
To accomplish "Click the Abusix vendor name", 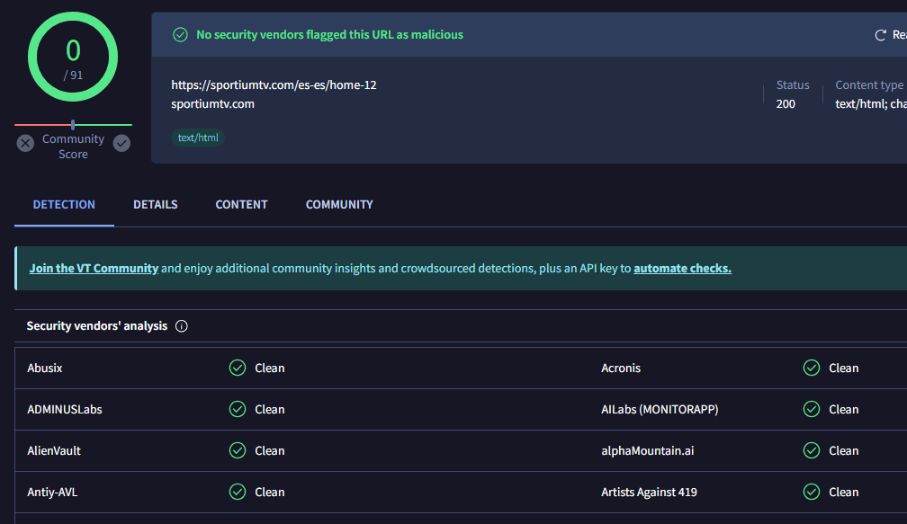I will pyautogui.click(x=45, y=368).
